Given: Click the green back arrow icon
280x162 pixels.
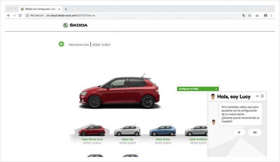Looking at the screenshot, I should [61, 44].
